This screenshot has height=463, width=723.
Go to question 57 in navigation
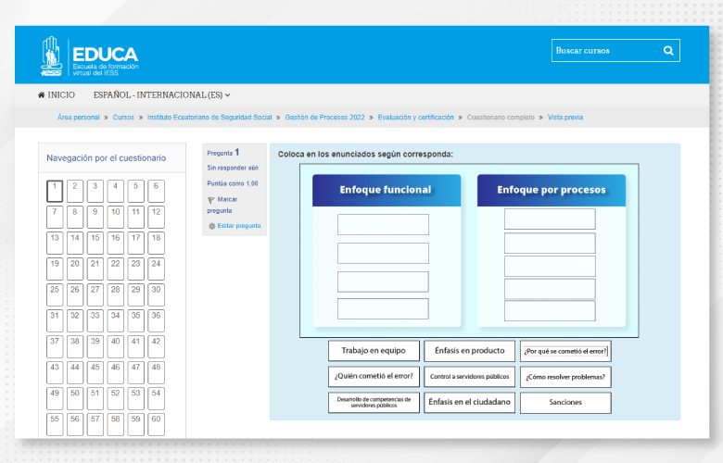95,424
